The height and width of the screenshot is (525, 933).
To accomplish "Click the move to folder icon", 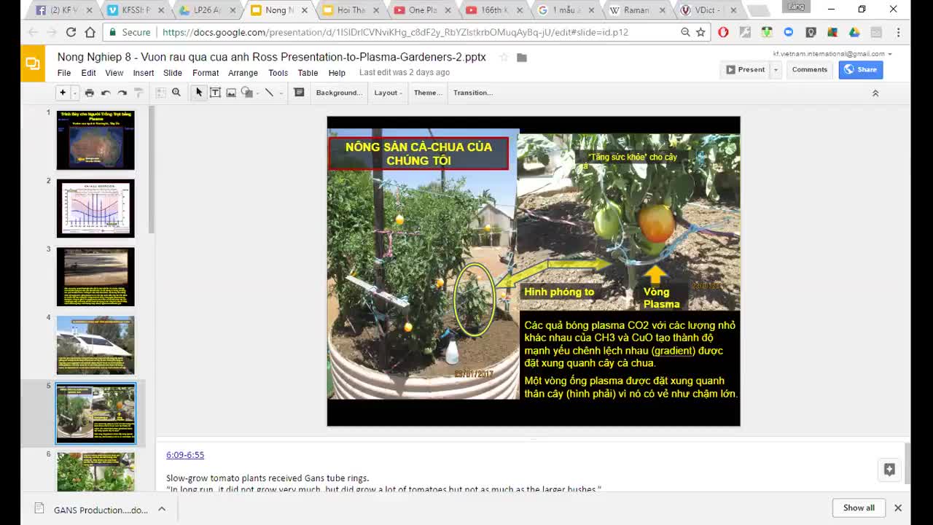I will (522, 58).
